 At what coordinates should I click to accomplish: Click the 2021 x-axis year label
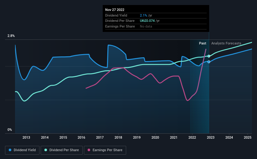(173, 137)
